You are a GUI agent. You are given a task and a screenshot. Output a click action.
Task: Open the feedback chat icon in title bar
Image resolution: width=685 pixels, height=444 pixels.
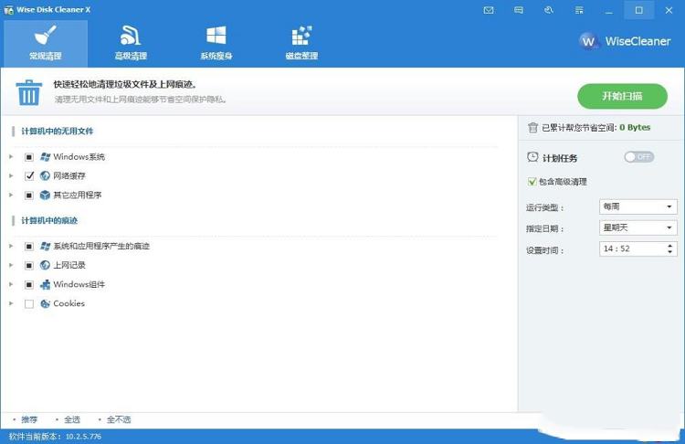pos(519,10)
